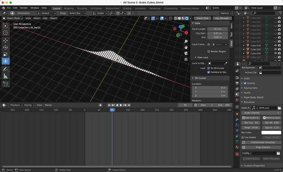This screenshot has height=172, width=283.
Task: Disable render for Cube.029 camera icon
Action: click(x=279, y=49)
